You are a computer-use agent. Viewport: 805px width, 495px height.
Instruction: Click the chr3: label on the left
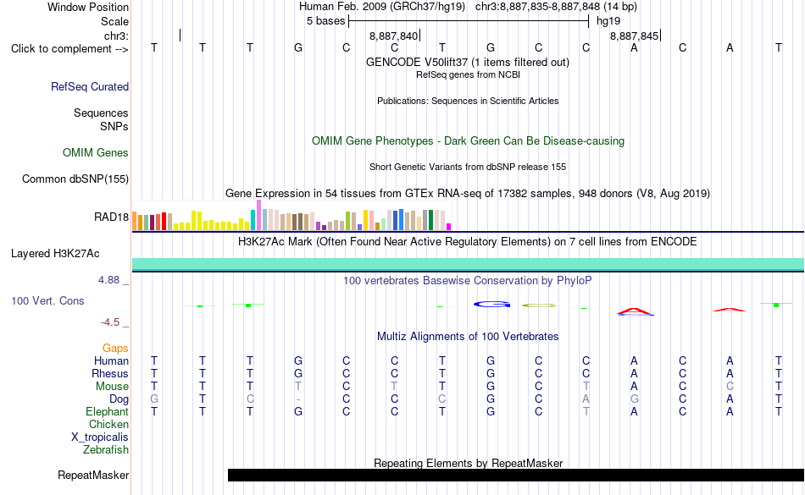(x=116, y=36)
